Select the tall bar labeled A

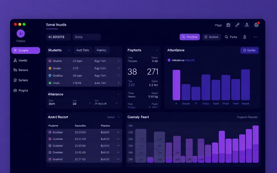point(176,85)
